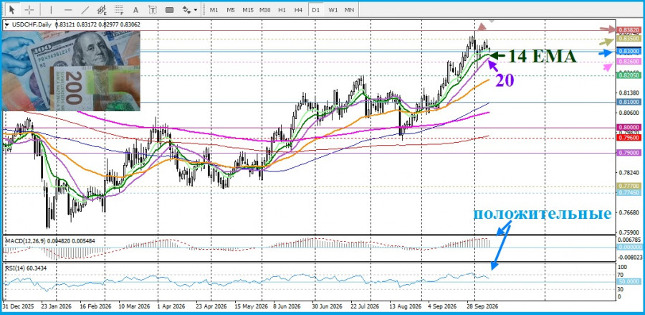Click the 0.83000 blue price label

[629, 51]
